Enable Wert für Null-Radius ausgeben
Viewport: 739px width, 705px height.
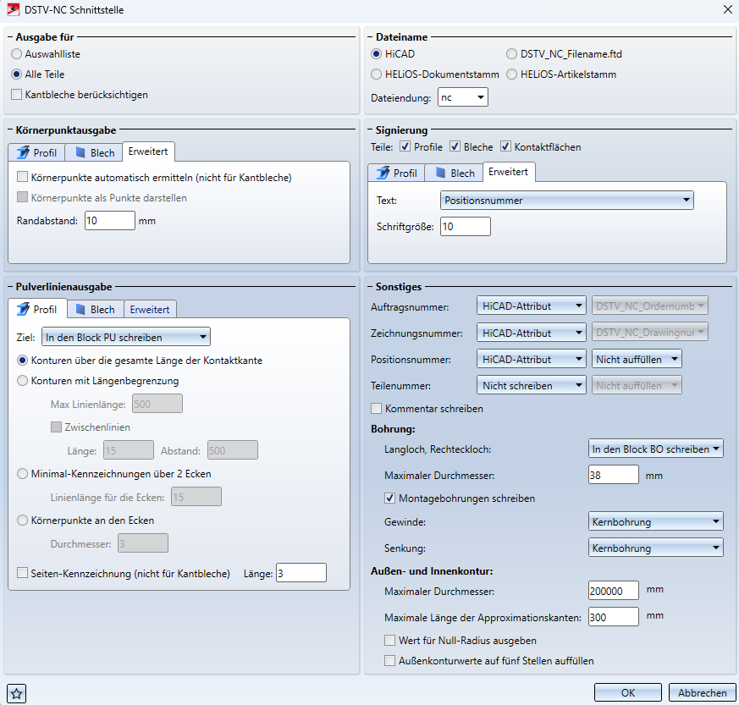pyautogui.click(x=389, y=641)
